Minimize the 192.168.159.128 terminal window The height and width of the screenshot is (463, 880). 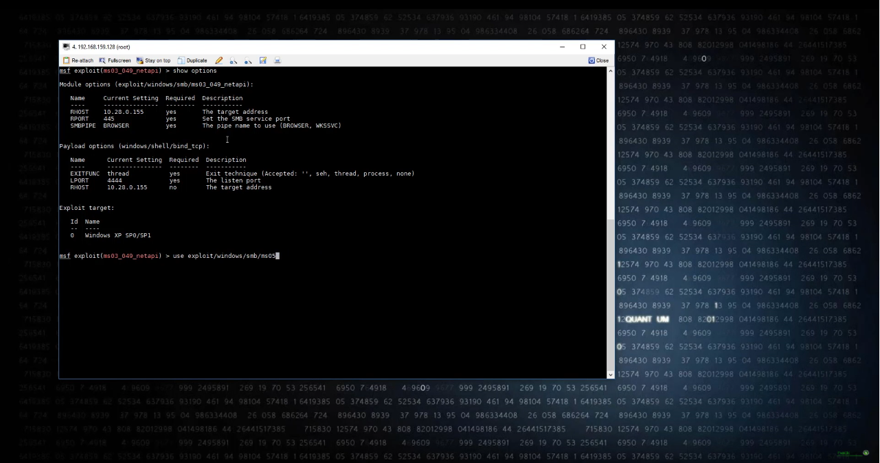563,47
